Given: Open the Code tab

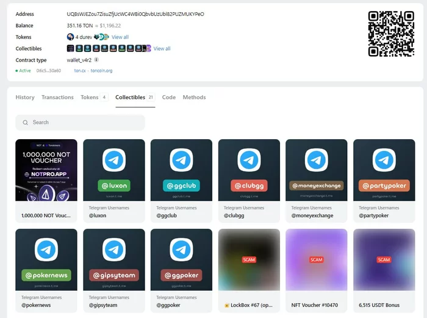Looking at the screenshot, I should coord(169,97).
